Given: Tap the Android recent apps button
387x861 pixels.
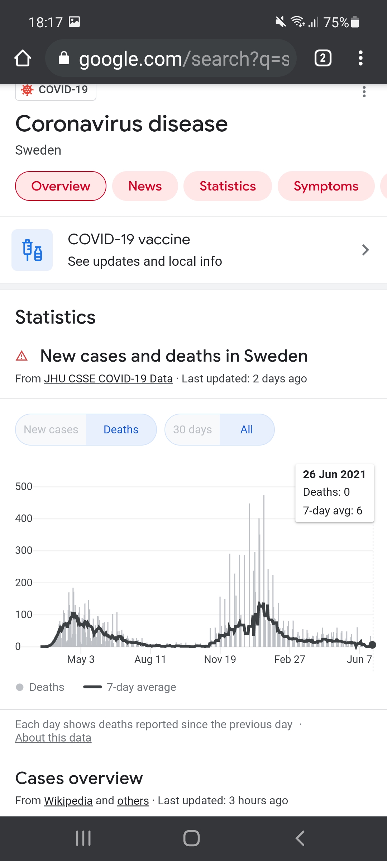Looking at the screenshot, I should (83, 838).
